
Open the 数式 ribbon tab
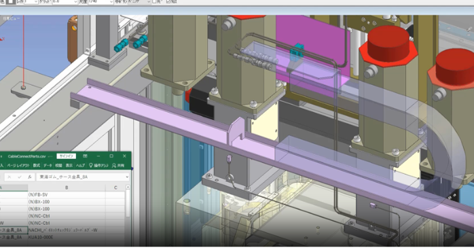(x=36, y=165)
